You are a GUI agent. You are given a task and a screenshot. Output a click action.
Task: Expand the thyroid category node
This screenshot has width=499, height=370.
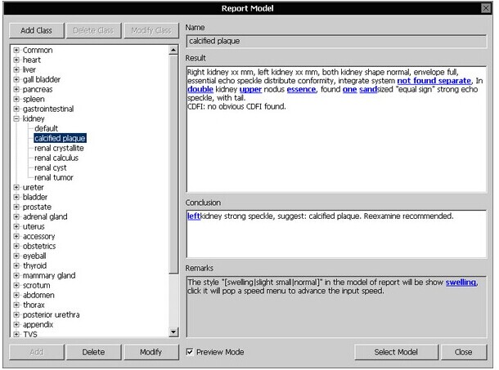point(16,266)
